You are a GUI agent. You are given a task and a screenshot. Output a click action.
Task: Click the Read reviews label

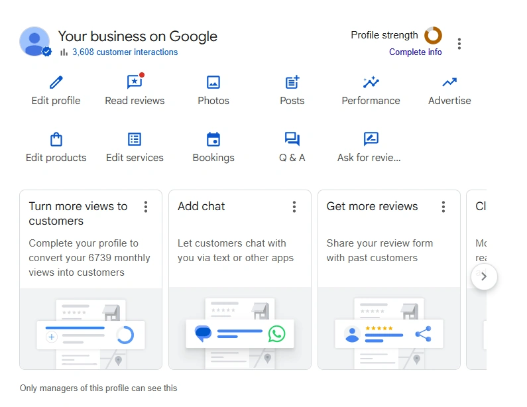(x=135, y=101)
